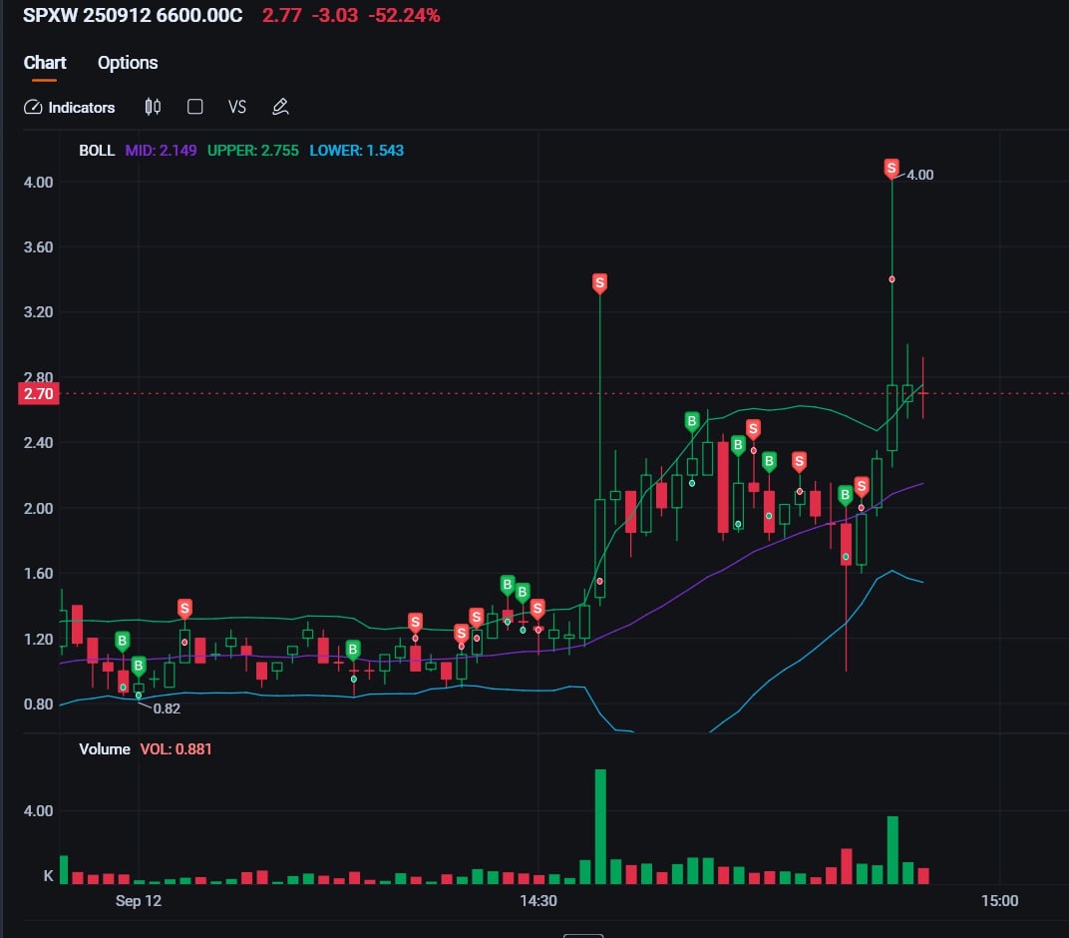Click the candlestick chart type icon
The image size is (1069, 938).
[153, 107]
